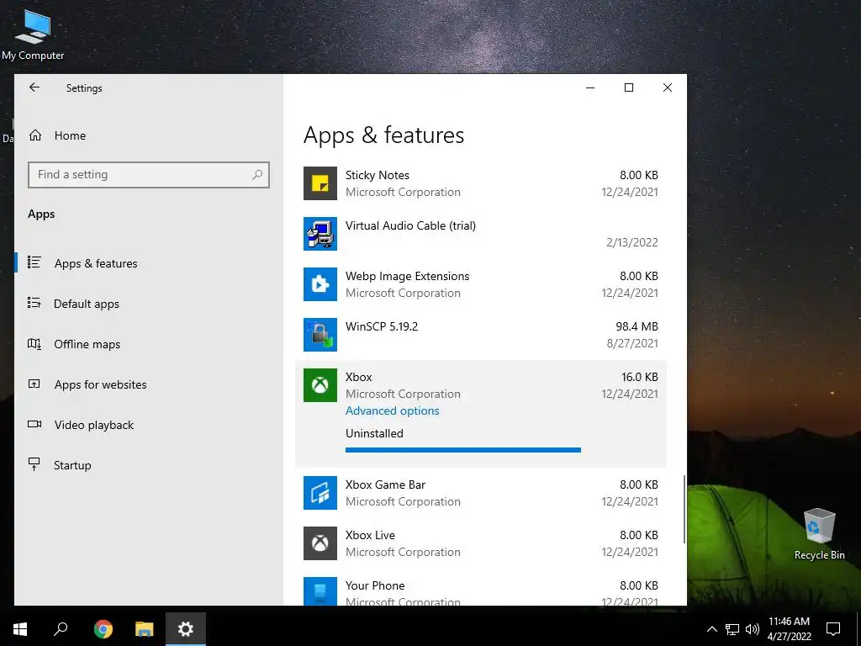Viewport: 861px width, 646px height.
Task: Click the Home house icon
Action: pos(35,135)
